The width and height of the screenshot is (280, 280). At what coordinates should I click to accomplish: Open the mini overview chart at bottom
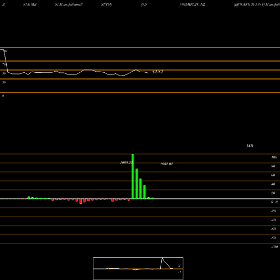pos(138,268)
